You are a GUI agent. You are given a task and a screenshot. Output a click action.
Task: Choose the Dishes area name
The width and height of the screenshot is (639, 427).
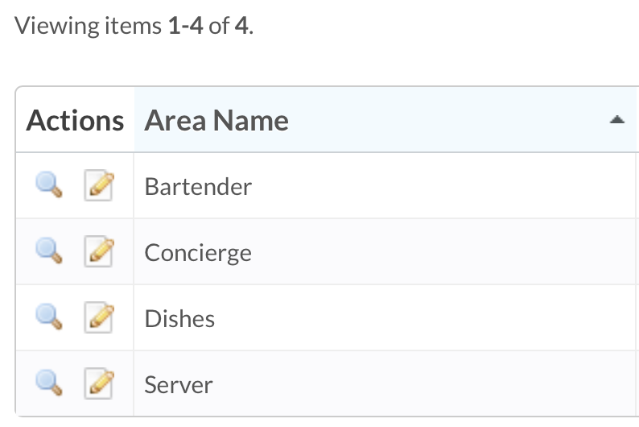(x=179, y=318)
